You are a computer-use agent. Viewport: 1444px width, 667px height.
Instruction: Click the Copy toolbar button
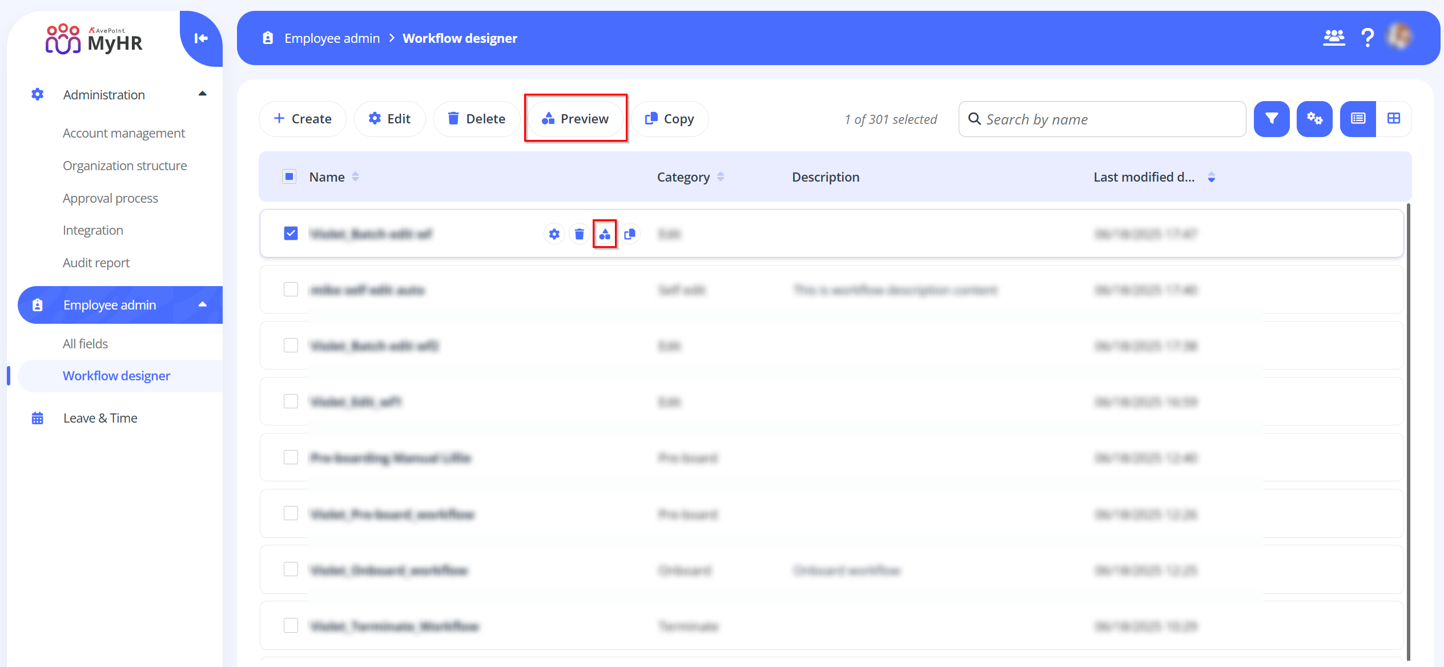670,119
